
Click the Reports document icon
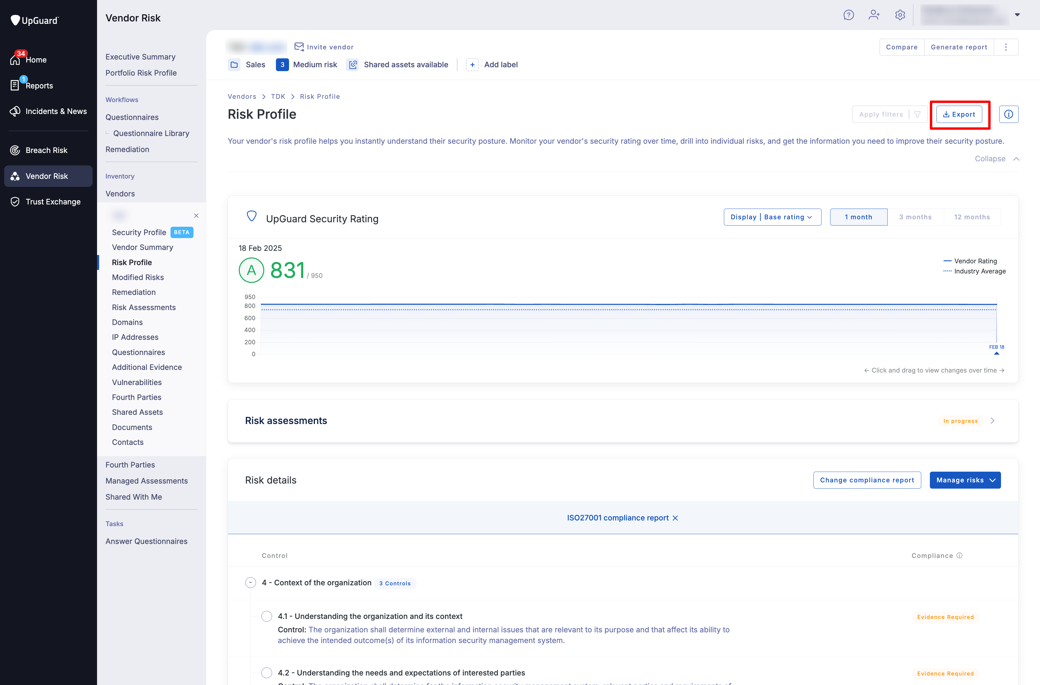[x=15, y=85]
